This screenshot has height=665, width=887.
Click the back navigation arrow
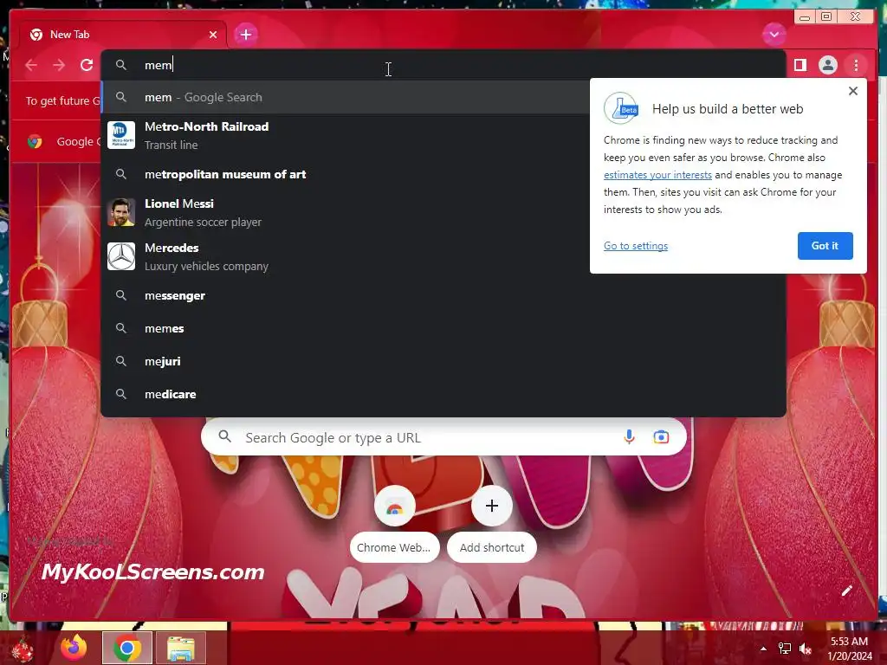(x=31, y=65)
